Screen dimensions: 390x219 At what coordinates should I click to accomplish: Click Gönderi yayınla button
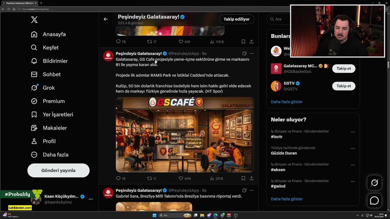point(58,170)
